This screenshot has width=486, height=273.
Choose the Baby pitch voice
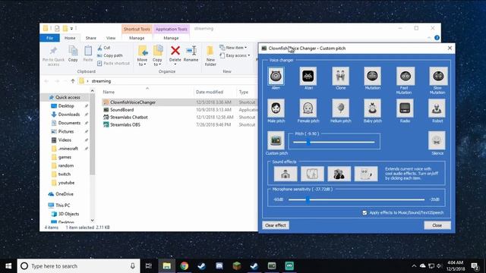click(372, 108)
